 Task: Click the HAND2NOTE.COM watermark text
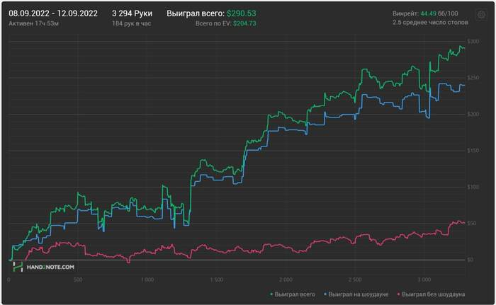[50, 267]
